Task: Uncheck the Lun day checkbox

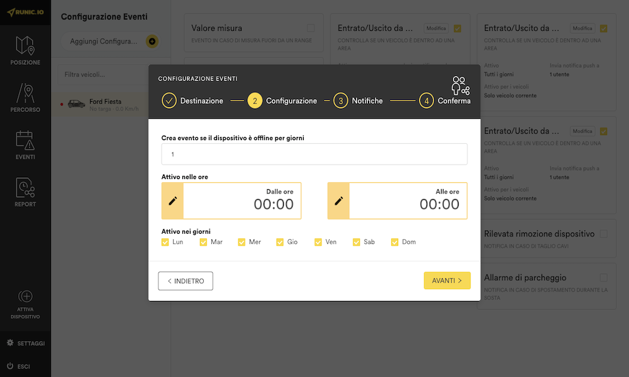Action: click(x=165, y=242)
